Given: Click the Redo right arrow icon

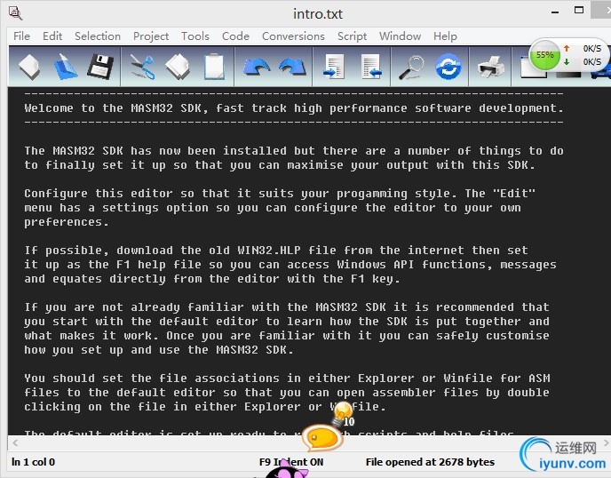Looking at the screenshot, I should coord(292,67).
